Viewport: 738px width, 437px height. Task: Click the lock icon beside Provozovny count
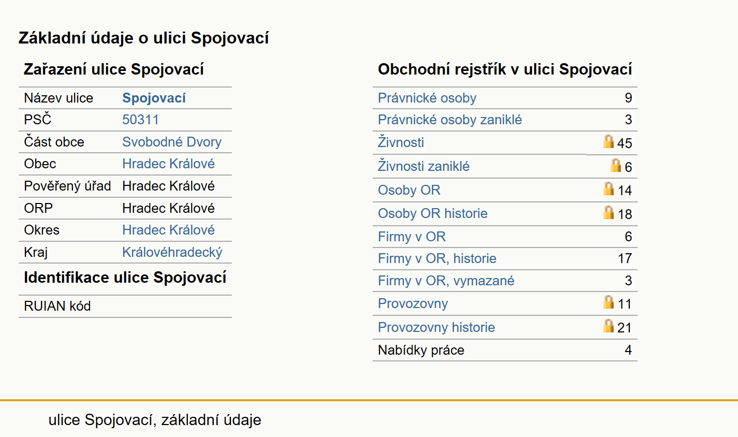[609, 302]
